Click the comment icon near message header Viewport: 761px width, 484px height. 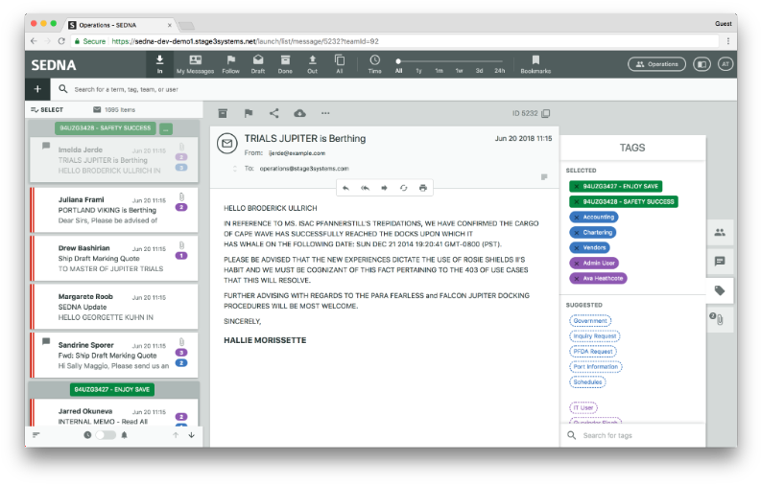(x=544, y=177)
